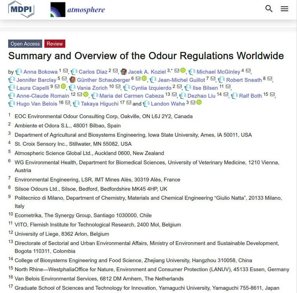This screenshot has width=297, height=293.
Task: Click the article title 'Summary and Overview of the Odour Regulations Worldwide'
Action: coord(146,56)
